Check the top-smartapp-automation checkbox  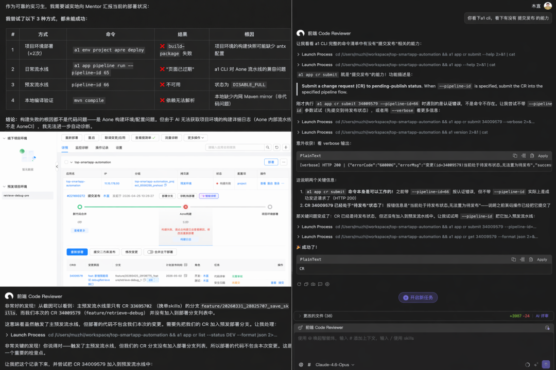click(66, 162)
